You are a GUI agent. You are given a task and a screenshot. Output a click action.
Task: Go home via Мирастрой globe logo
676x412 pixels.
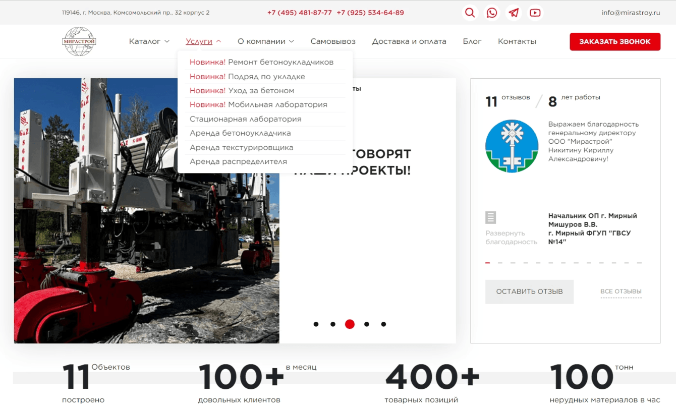pyautogui.click(x=79, y=41)
